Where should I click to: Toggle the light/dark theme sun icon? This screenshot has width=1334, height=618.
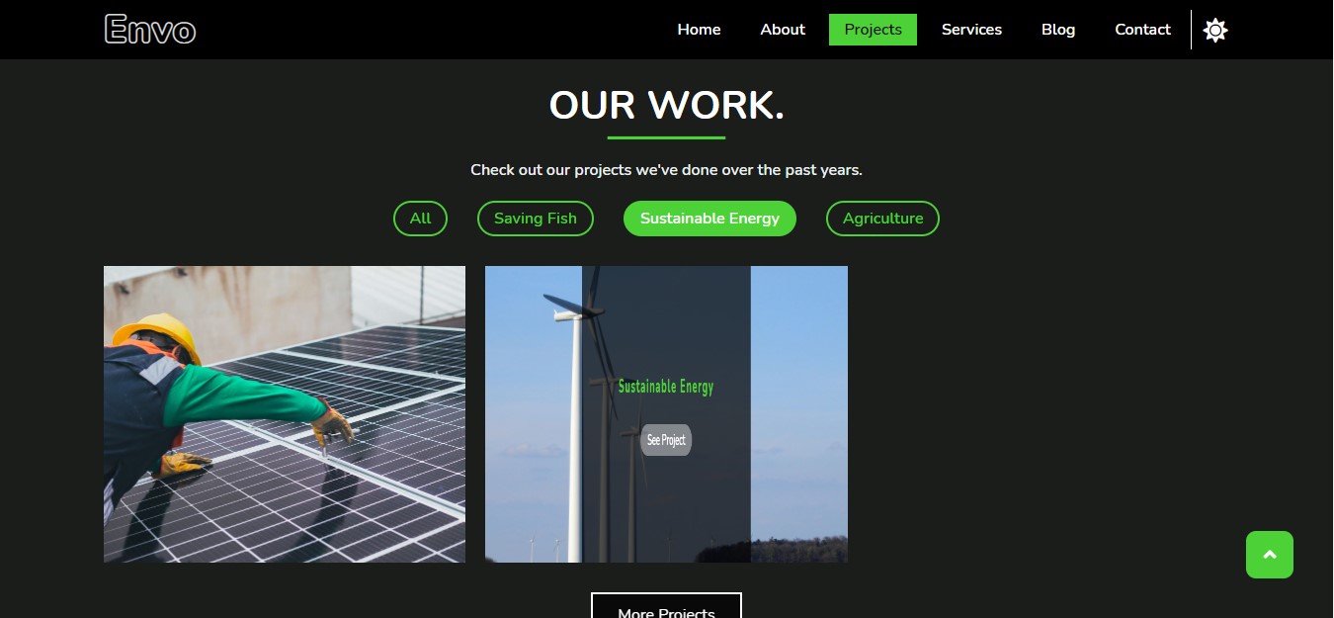pyautogui.click(x=1215, y=30)
